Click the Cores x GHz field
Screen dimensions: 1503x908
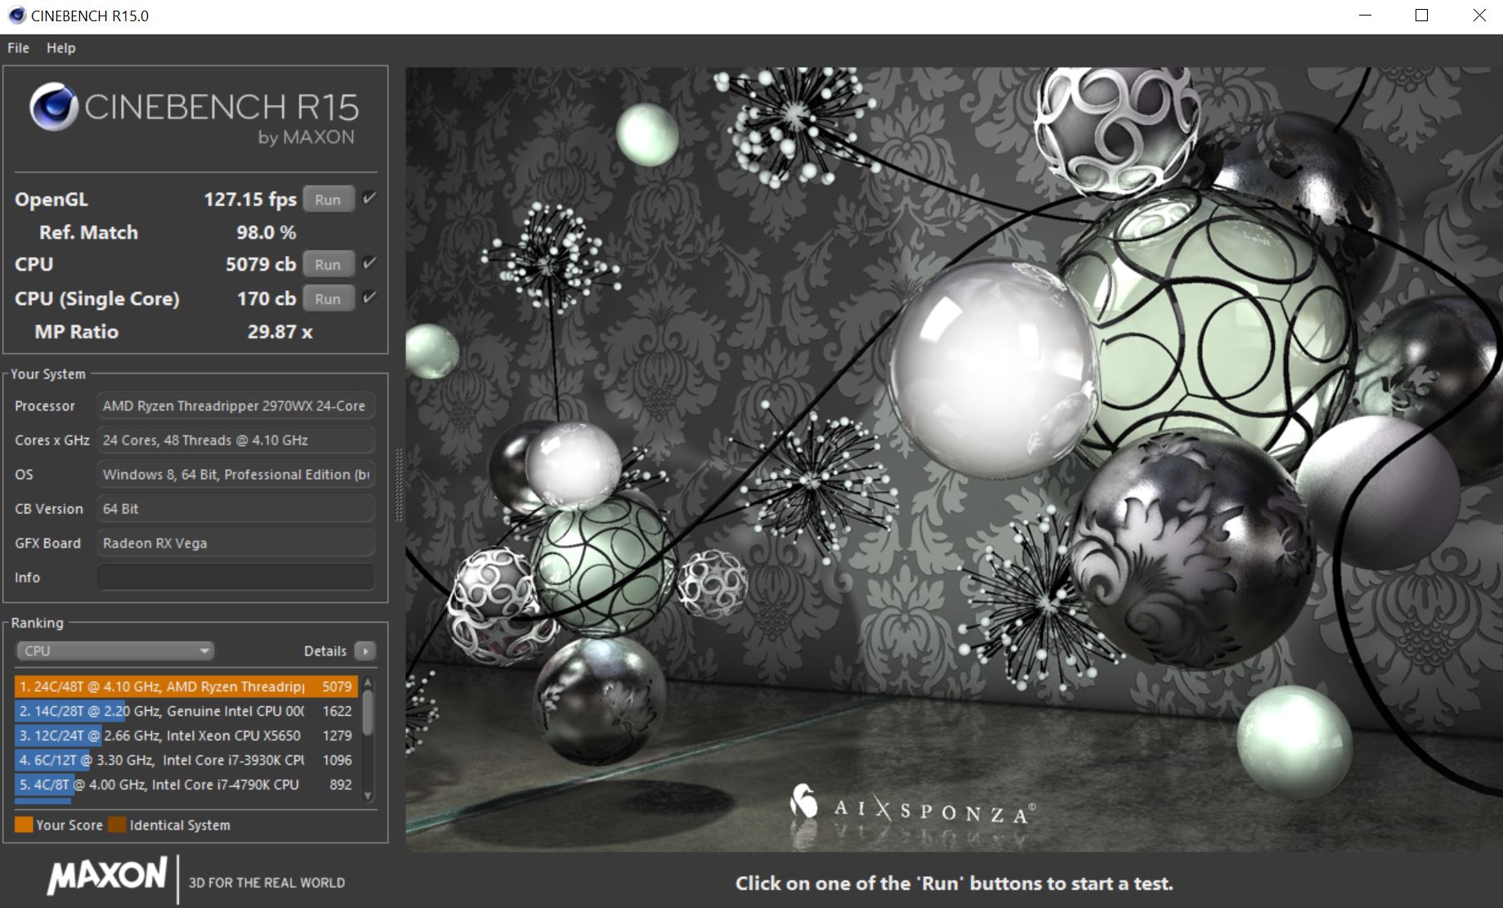235,440
